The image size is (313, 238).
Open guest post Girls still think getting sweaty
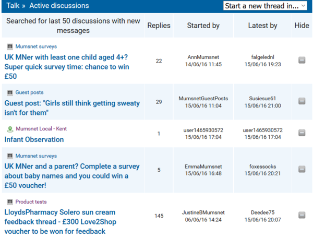(72, 108)
